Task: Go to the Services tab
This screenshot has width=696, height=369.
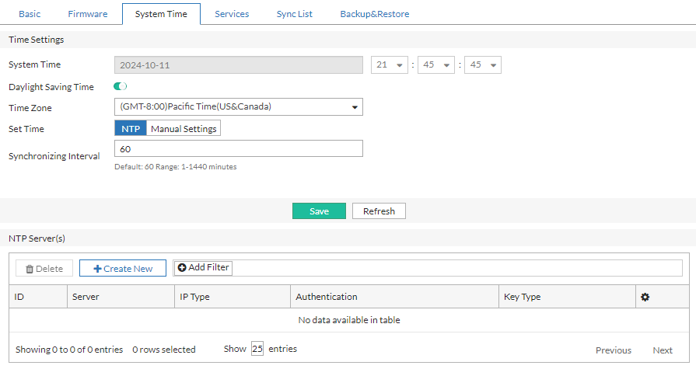Action: (x=232, y=14)
